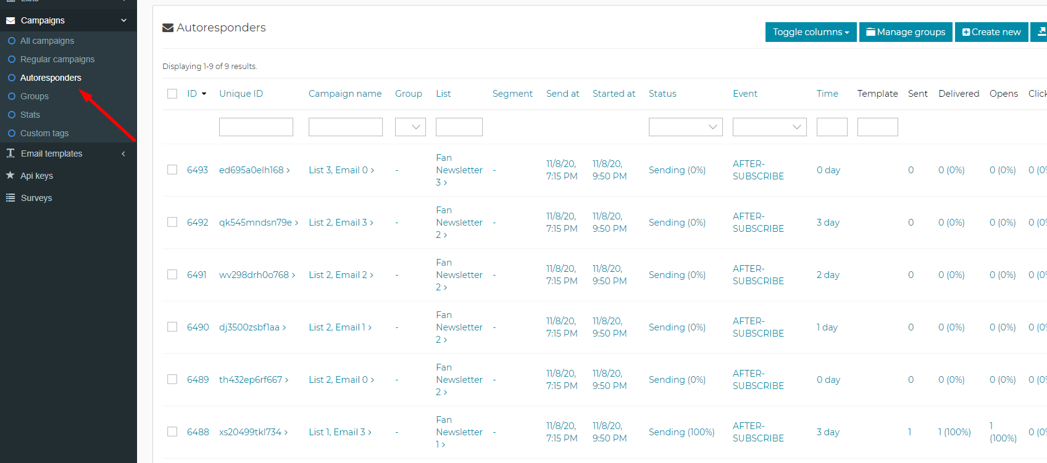Screen dimensions: 1047x463
Task: Click the Displaying 1-9 of 9 results text
Action: pos(210,66)
